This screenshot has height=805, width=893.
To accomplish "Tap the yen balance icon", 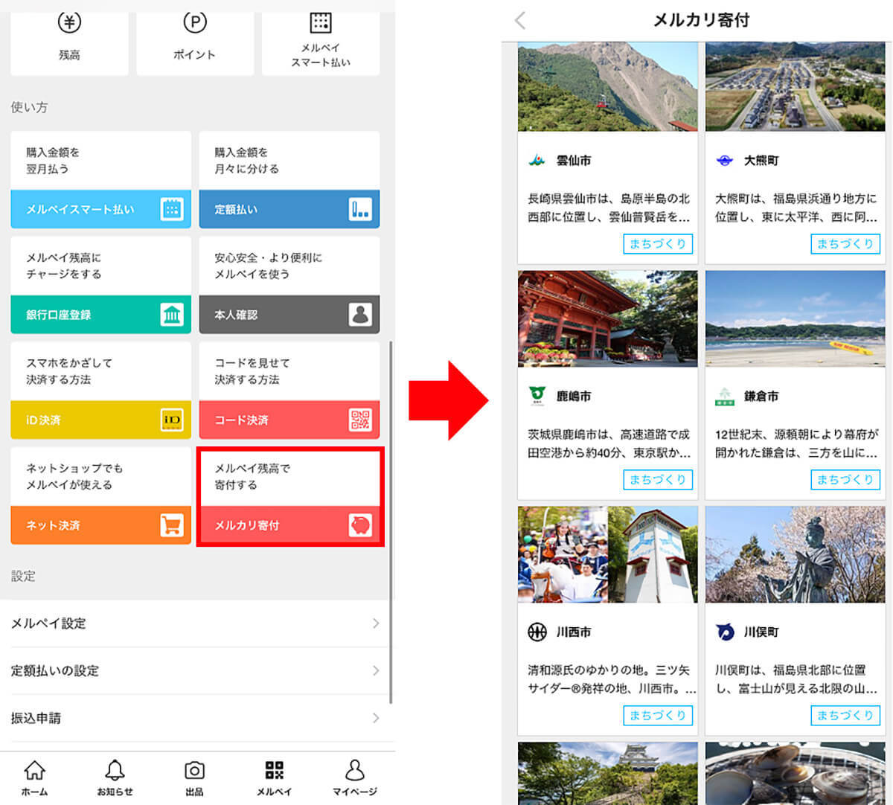I will [69, 23].
